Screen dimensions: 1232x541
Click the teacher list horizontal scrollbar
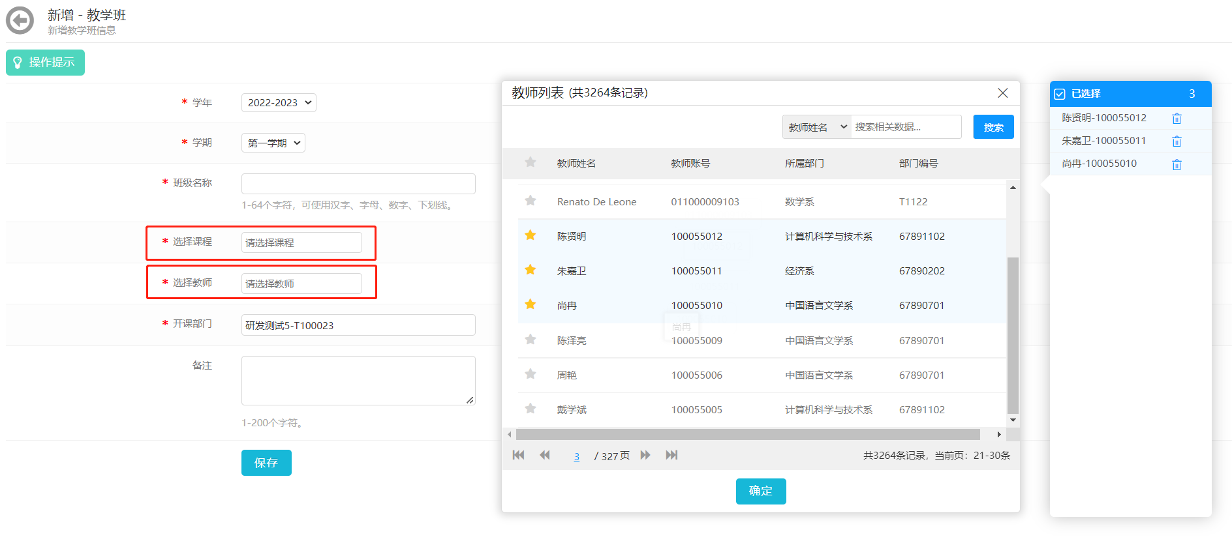coord(747,435)
